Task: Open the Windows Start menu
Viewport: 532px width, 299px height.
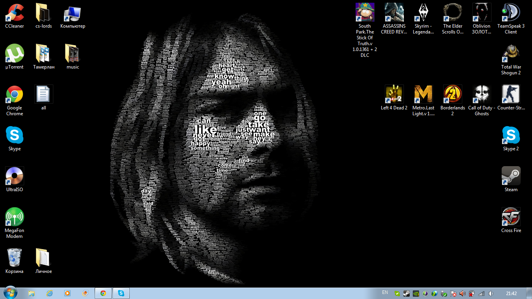Action: pyautogui.click(x=10, y=293)
